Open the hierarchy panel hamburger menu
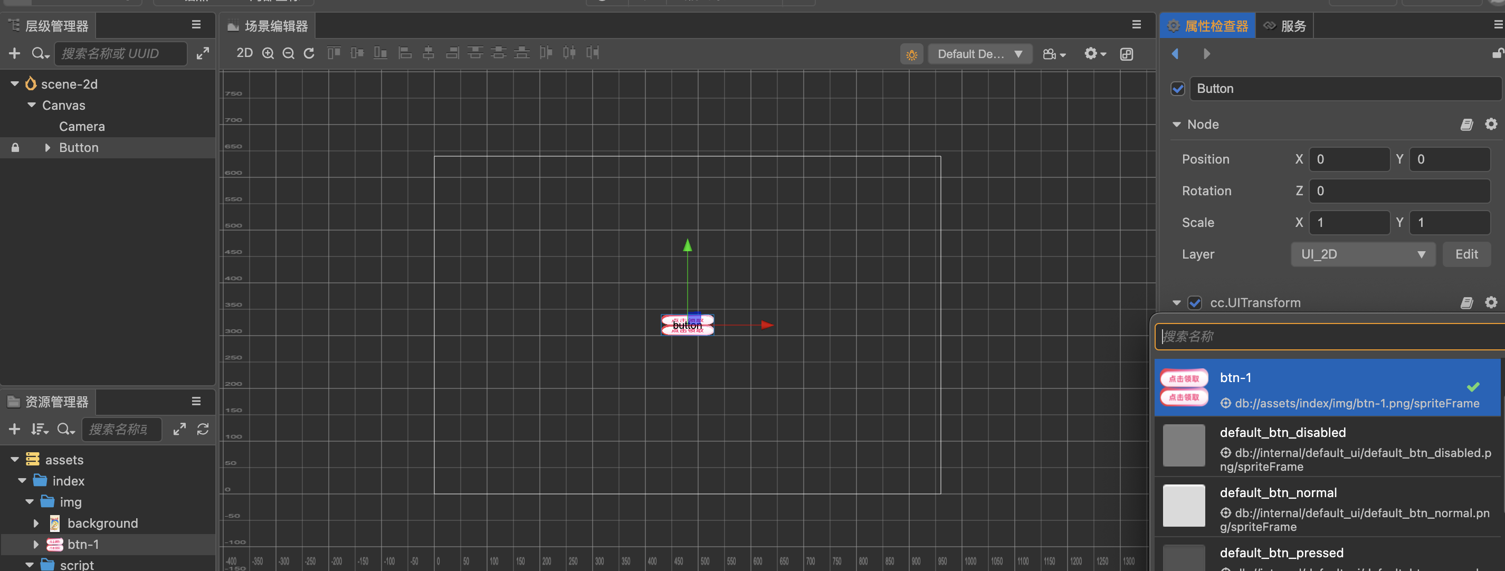Viewport: 1505px width, 571px height. tap(196, 25)
